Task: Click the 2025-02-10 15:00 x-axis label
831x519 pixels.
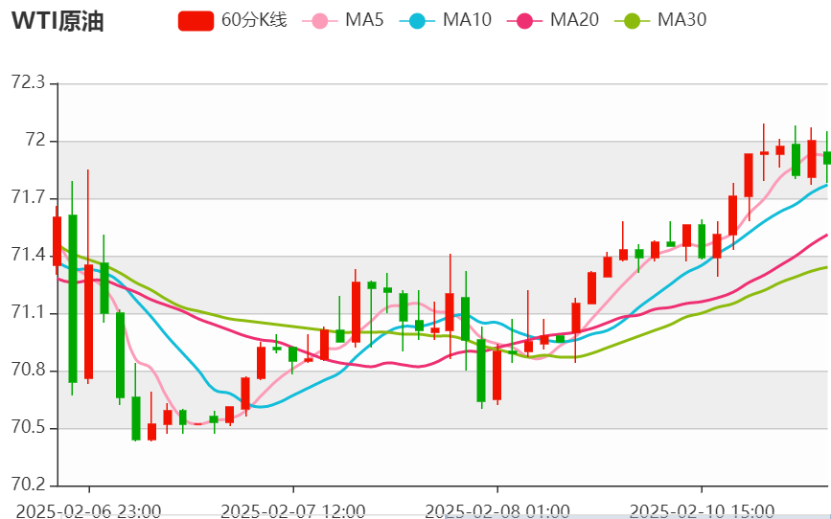Action: pyautogui.click(x=701, y=510)
